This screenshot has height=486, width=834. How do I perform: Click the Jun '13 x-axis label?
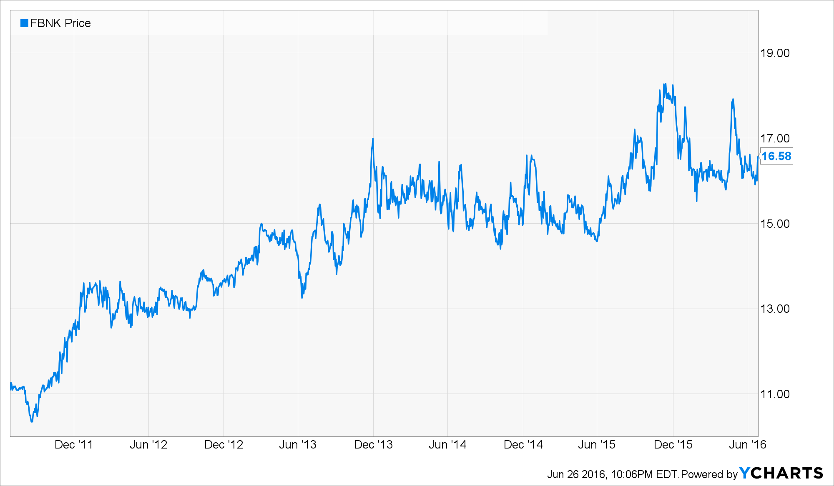pos(298,445)
